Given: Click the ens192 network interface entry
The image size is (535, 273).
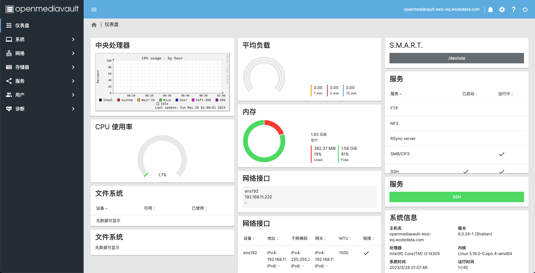Looking at the screenshot, I should click(x=309, y=197).
